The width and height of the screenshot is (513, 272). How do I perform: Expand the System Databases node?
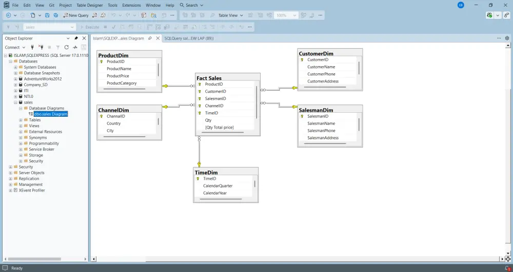click(15, 67)
